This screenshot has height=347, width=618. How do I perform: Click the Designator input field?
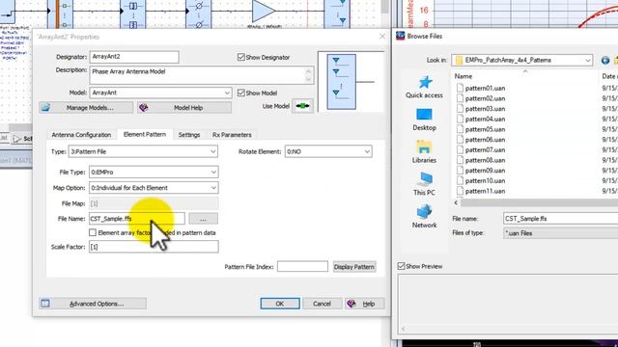coord(134,57)
